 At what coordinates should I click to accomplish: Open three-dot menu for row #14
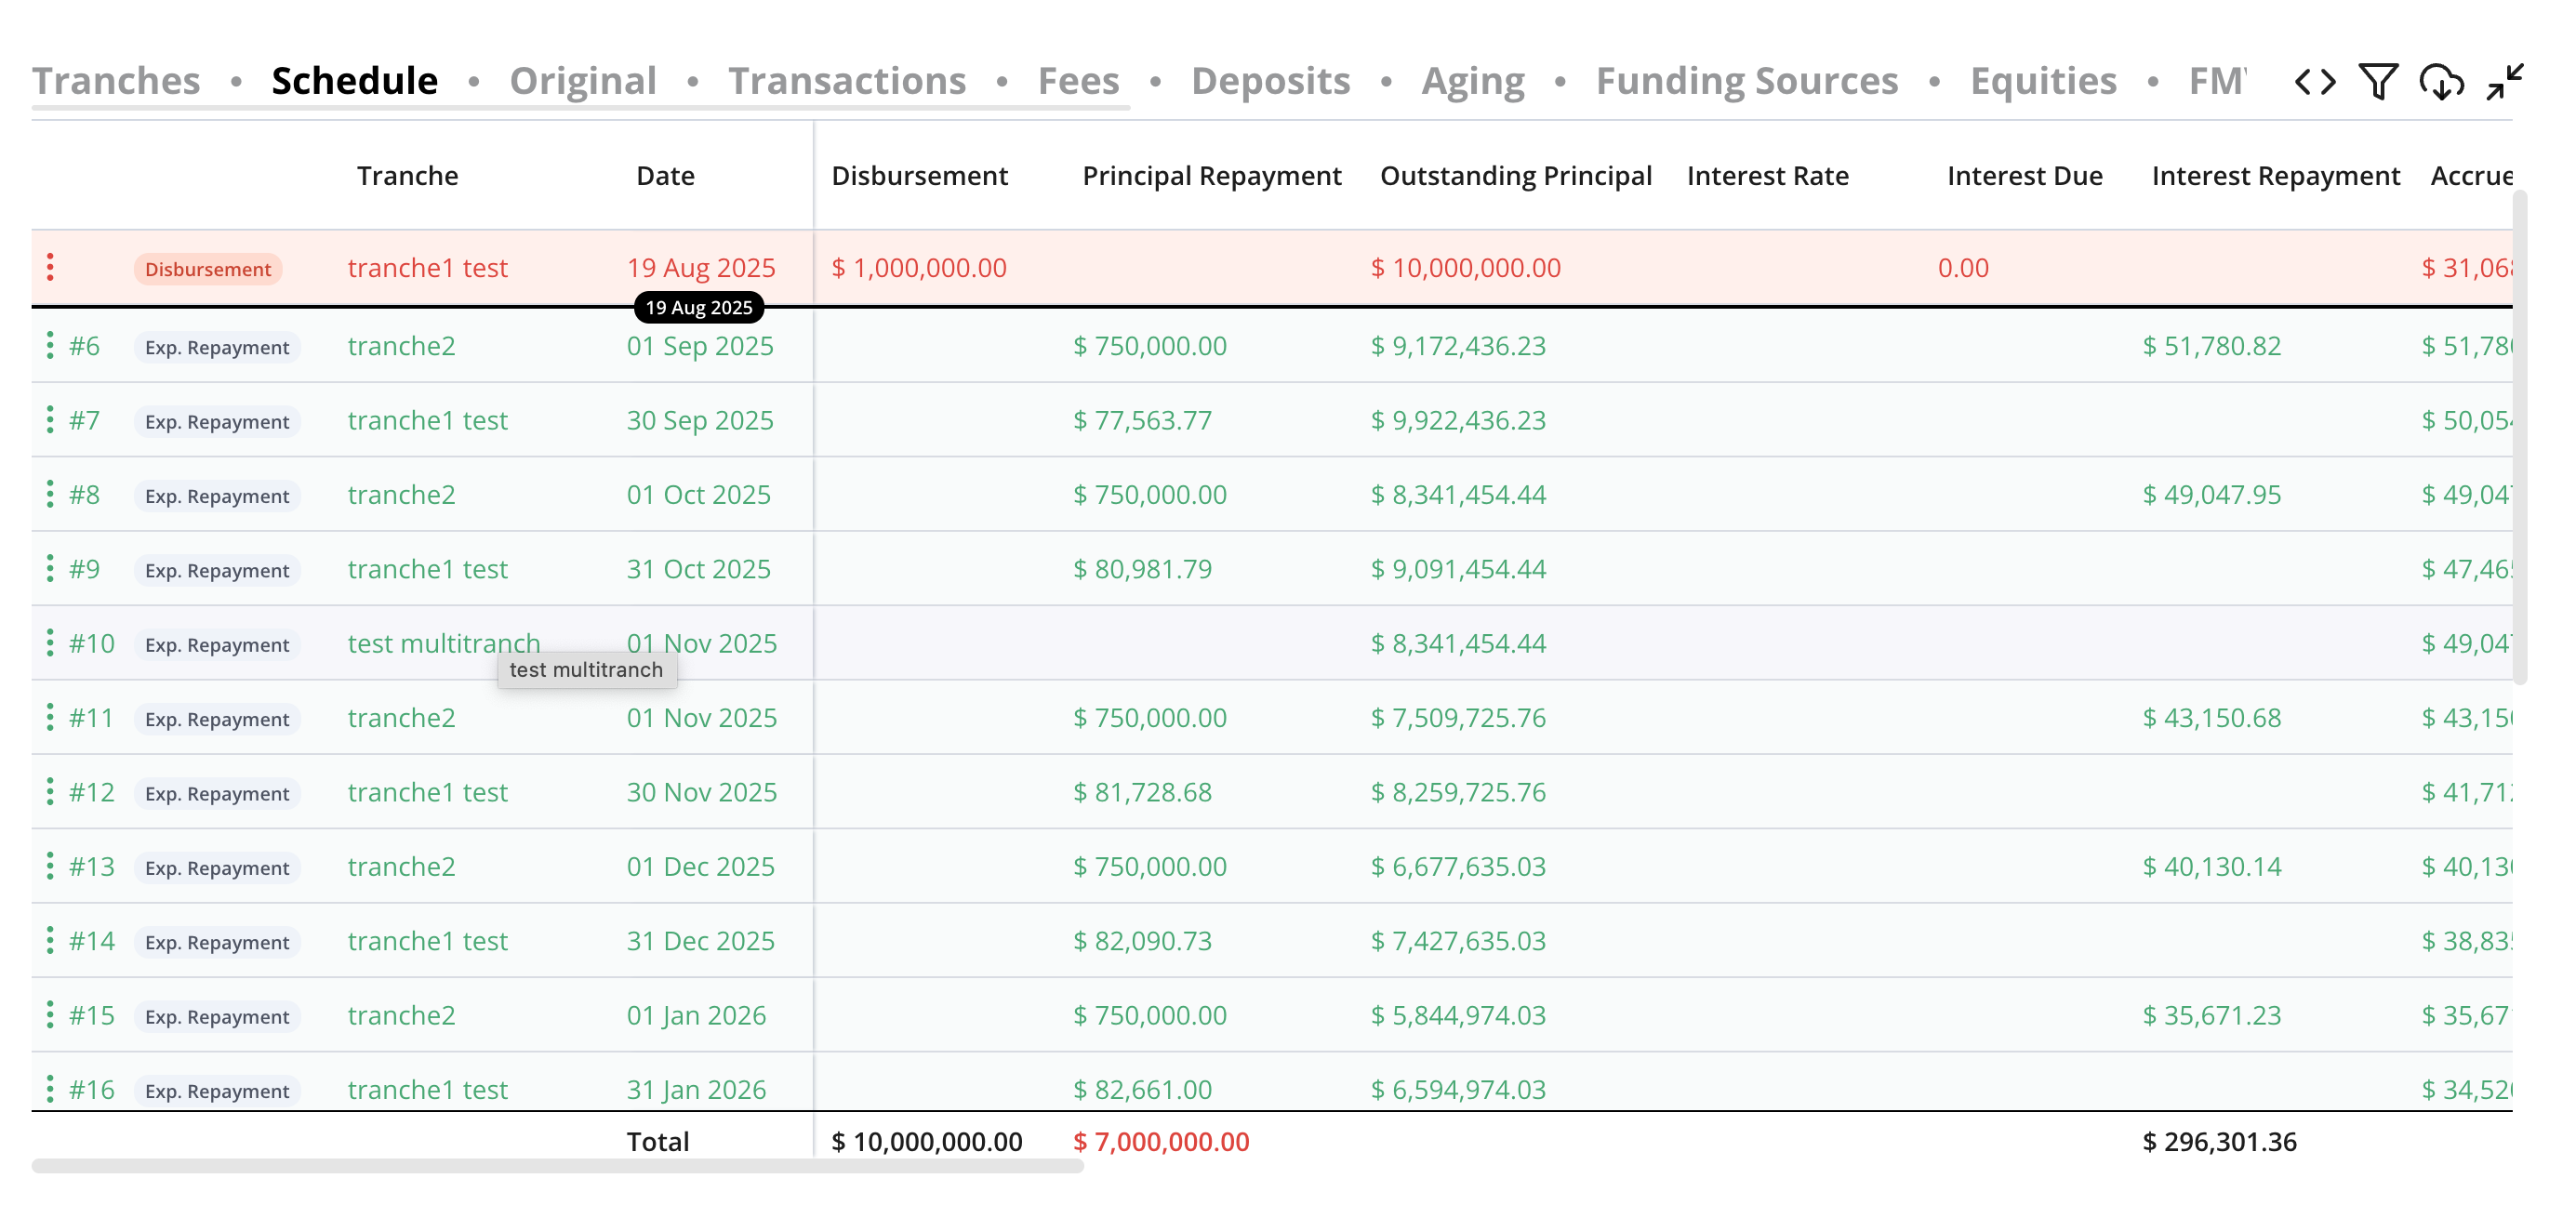tap(50, 941)
